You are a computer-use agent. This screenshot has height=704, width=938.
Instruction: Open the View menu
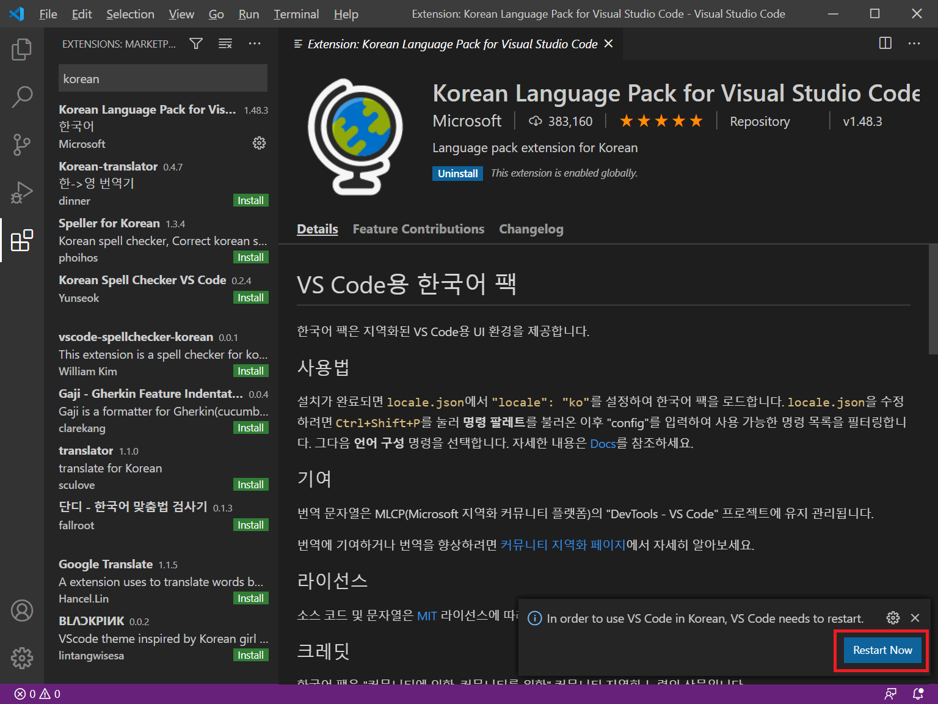pos(181,14)
